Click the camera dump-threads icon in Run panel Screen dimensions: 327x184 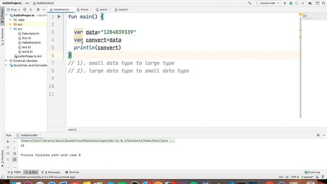[8, 153]
